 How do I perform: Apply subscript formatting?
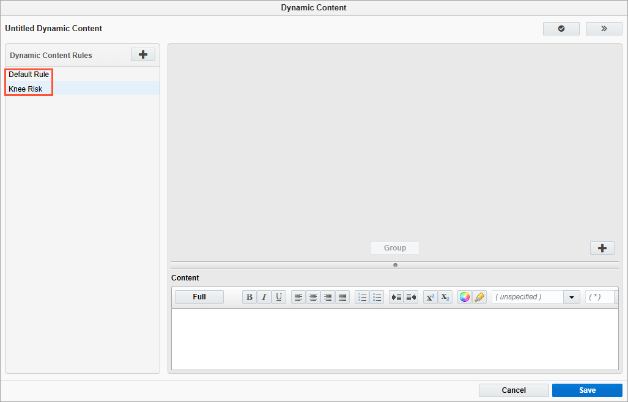click(x=445, y=298)
